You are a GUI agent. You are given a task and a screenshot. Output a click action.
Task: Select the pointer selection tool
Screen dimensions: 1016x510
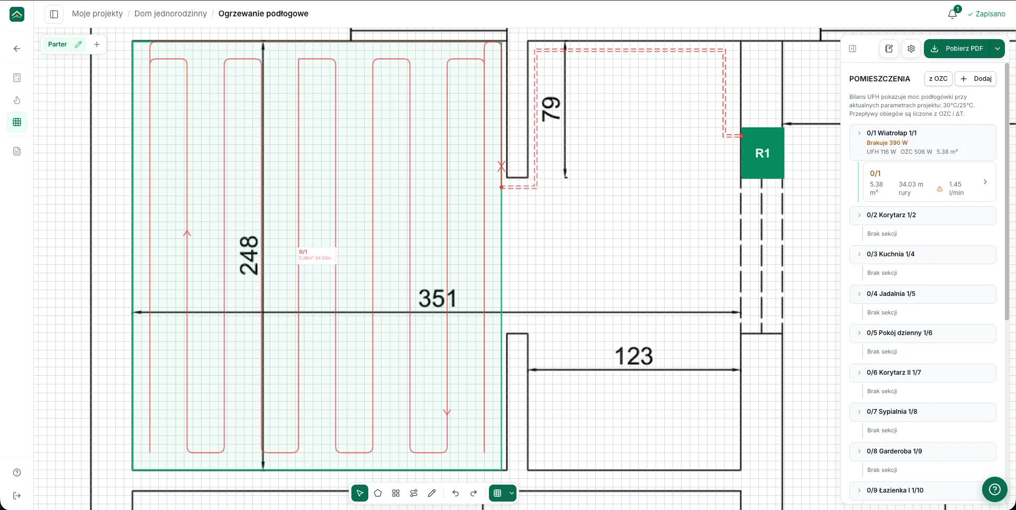click(360, 493)
